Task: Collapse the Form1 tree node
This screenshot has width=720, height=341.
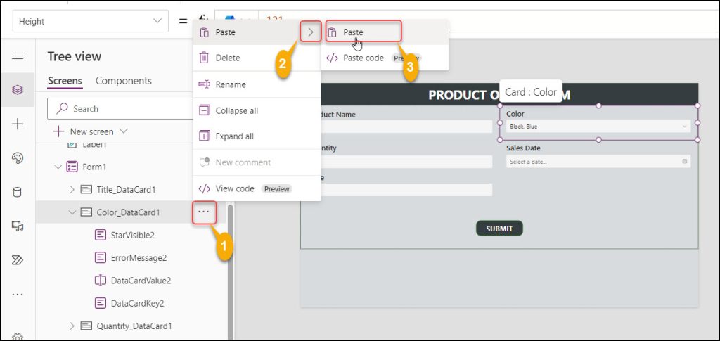Action: point(58,167)
